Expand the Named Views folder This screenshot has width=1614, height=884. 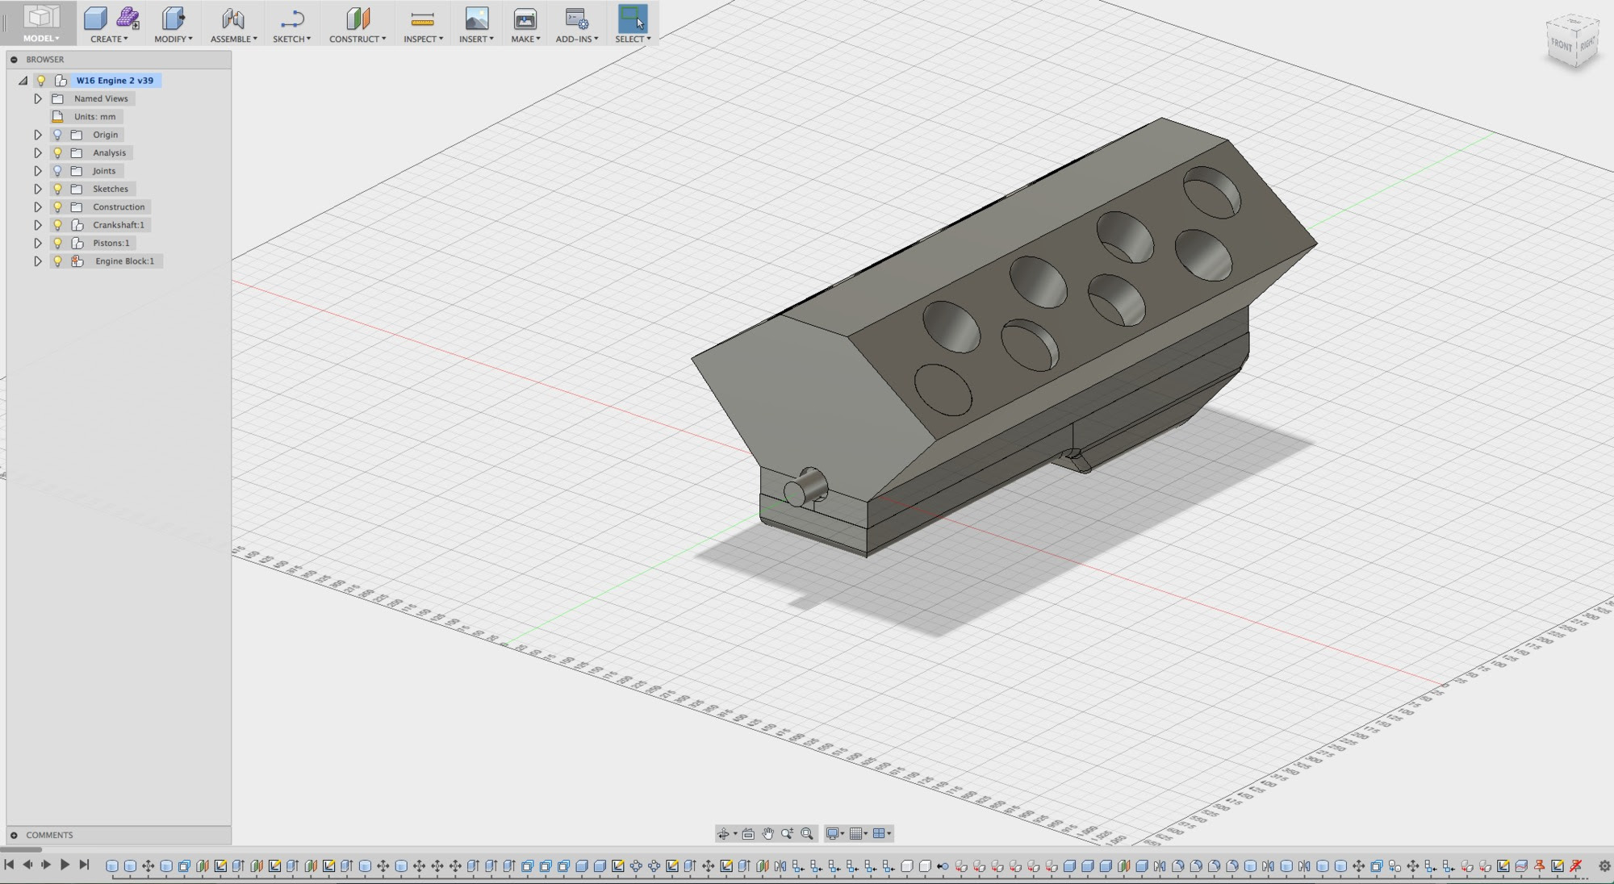click(38, 98)
